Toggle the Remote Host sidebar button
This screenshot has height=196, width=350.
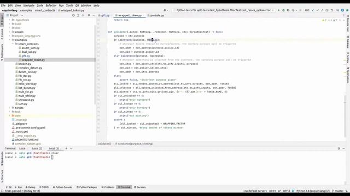(348, 23)
